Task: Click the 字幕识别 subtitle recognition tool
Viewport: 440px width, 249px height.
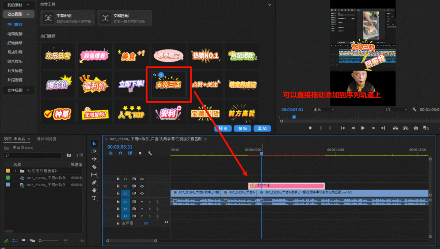Action: point(67,18)
